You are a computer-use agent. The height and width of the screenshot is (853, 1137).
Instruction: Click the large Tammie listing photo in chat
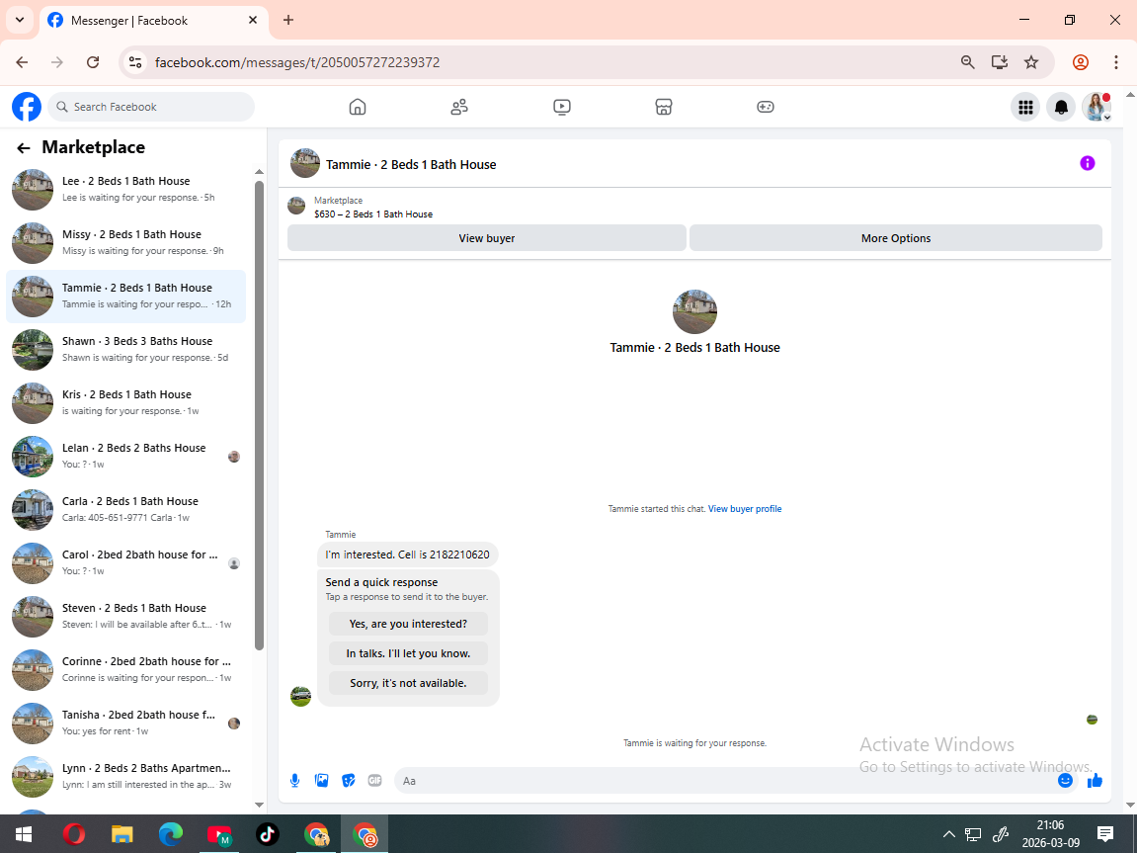point(694,312)
